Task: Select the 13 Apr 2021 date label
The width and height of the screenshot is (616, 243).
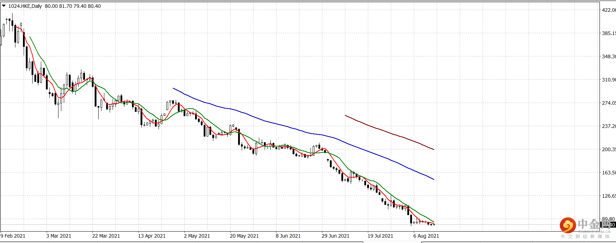Action: pyautogui.click(x=152, y=236)
